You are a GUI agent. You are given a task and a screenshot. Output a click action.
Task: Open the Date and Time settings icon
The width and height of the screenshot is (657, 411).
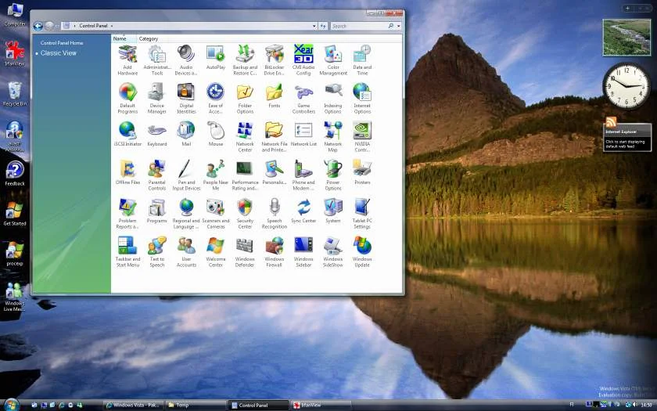362,55
